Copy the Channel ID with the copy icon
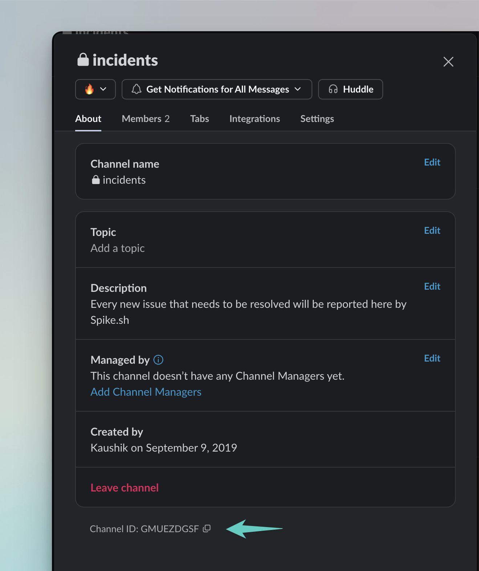The height and width of the screenshot is (571, 479). (x=207, y=529)
